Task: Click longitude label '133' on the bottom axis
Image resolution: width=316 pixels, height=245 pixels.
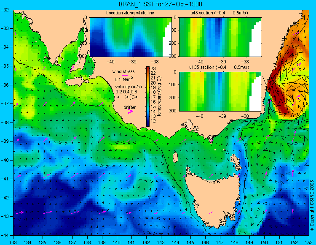Action: tap(13, 242)
